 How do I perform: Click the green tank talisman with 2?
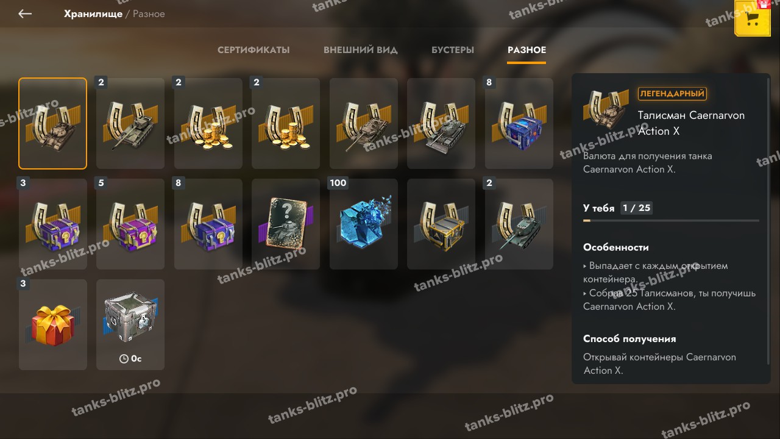tap(519, 224)
